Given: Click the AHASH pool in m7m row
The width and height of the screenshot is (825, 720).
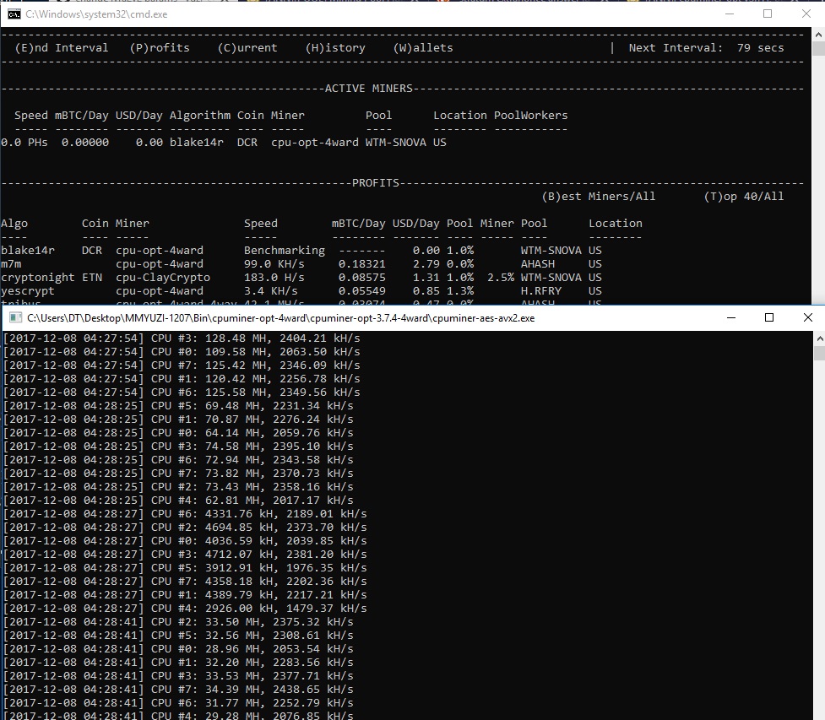Looking at the screenshot, I should point(538,264).
